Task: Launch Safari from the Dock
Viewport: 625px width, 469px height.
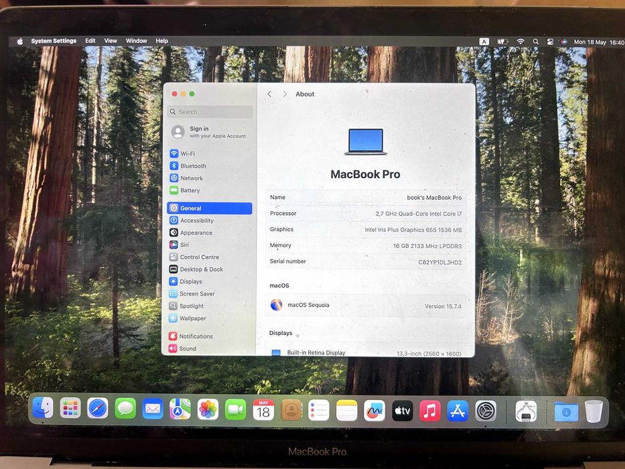Action: [98, 409]
